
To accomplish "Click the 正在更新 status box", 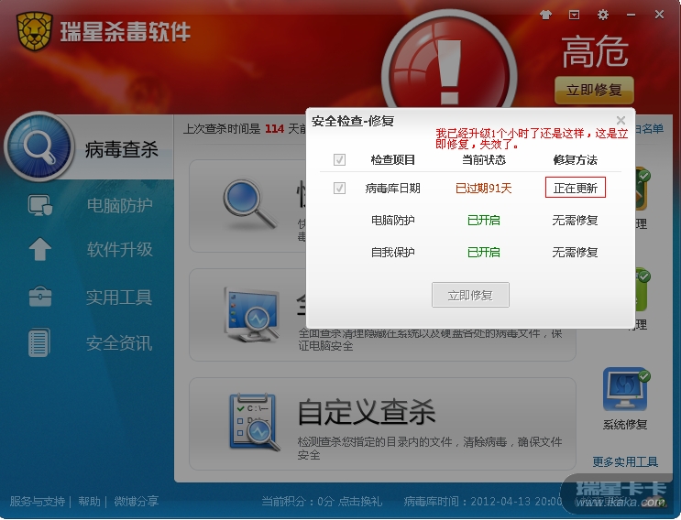I will [x=575, y=188].
